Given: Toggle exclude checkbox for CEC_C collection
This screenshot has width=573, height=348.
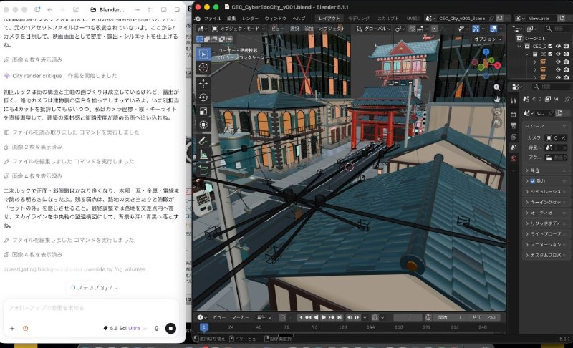Looking at the screenshot, I should [550, 46].
